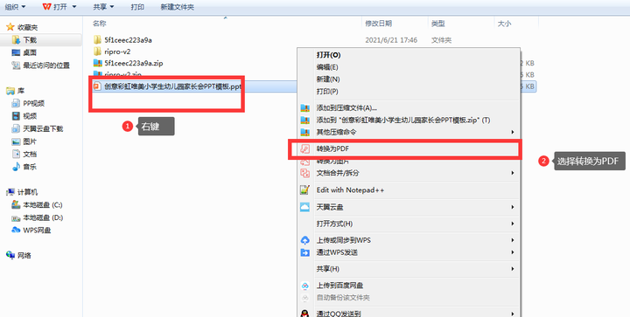Open PP视频 library
This screenshot has height=317, width=630.
click(33, 103)
